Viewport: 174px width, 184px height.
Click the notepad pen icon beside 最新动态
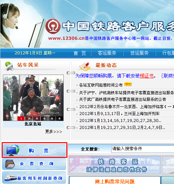point(85,66)
